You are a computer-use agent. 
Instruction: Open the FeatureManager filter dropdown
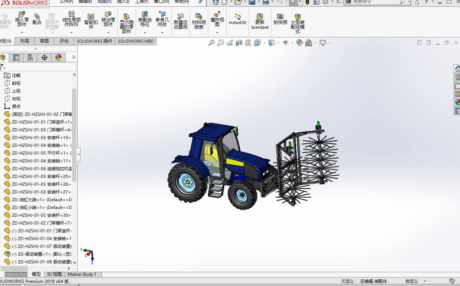2,67
